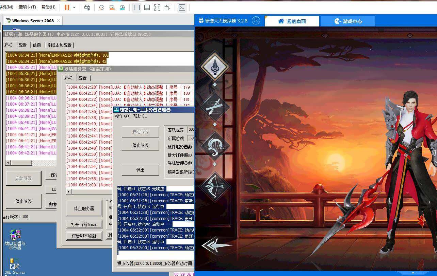Screen dimensions: 437x276
Task: Select the 启动 tab in login server window
Action: pos(68,77)
